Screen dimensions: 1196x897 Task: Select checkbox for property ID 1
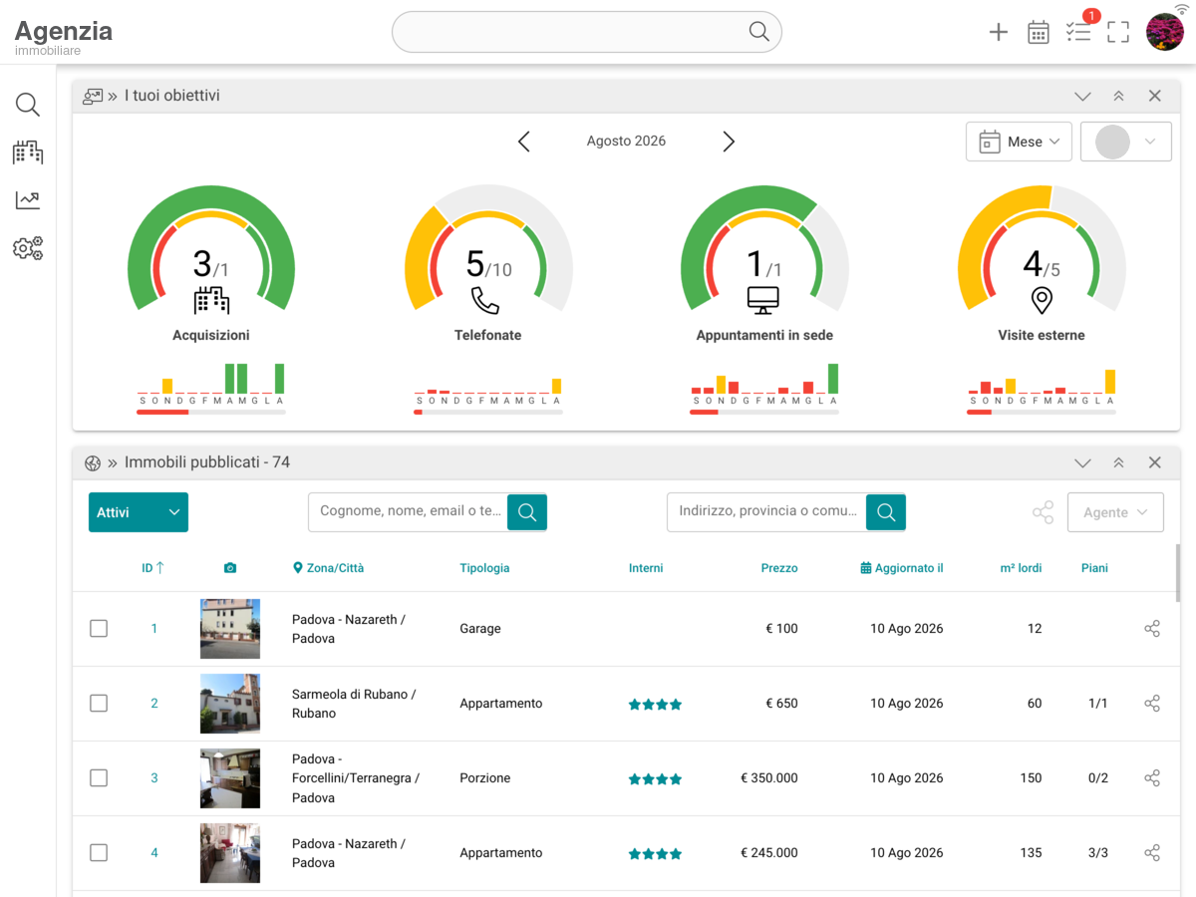coord(99,629)
